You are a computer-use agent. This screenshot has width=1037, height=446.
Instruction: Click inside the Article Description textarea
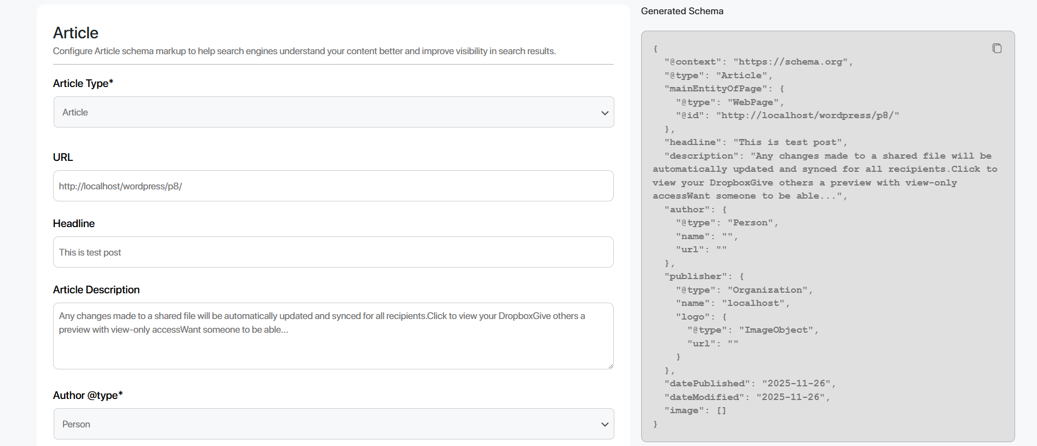pyautogui.click(x=333, y=336)
